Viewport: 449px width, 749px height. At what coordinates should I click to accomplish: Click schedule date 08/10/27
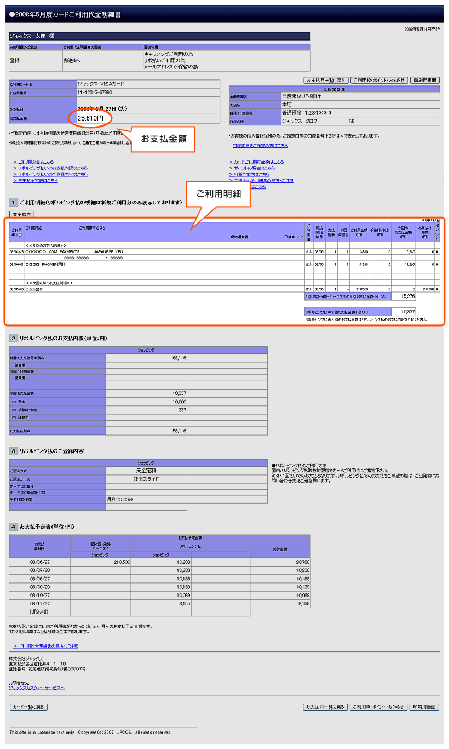click(39, 595)
